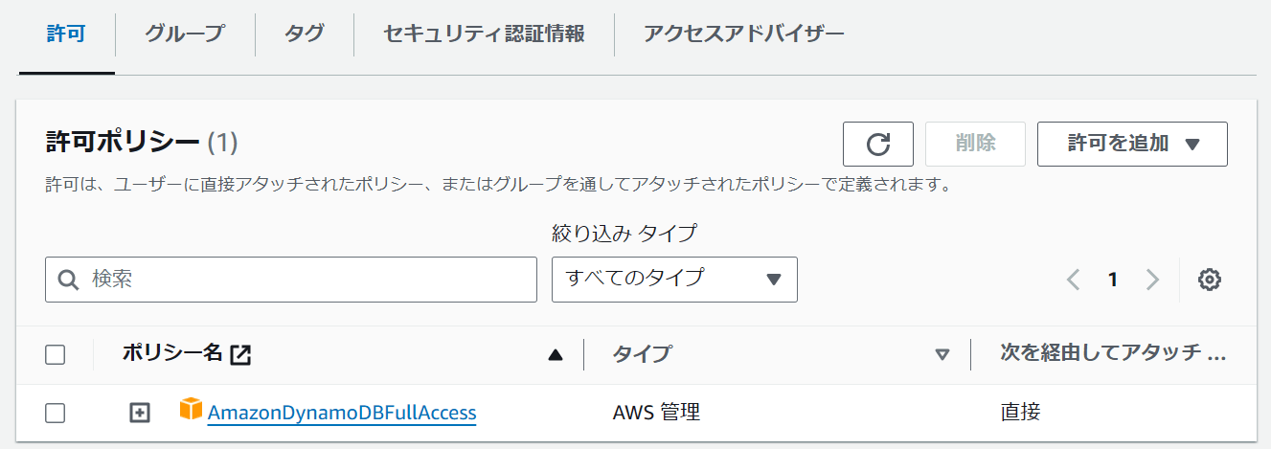The width and height of the screenshot is (1271, 449).
Task: Sort by タイプ column arrow
Action: [x=942, y=355]
